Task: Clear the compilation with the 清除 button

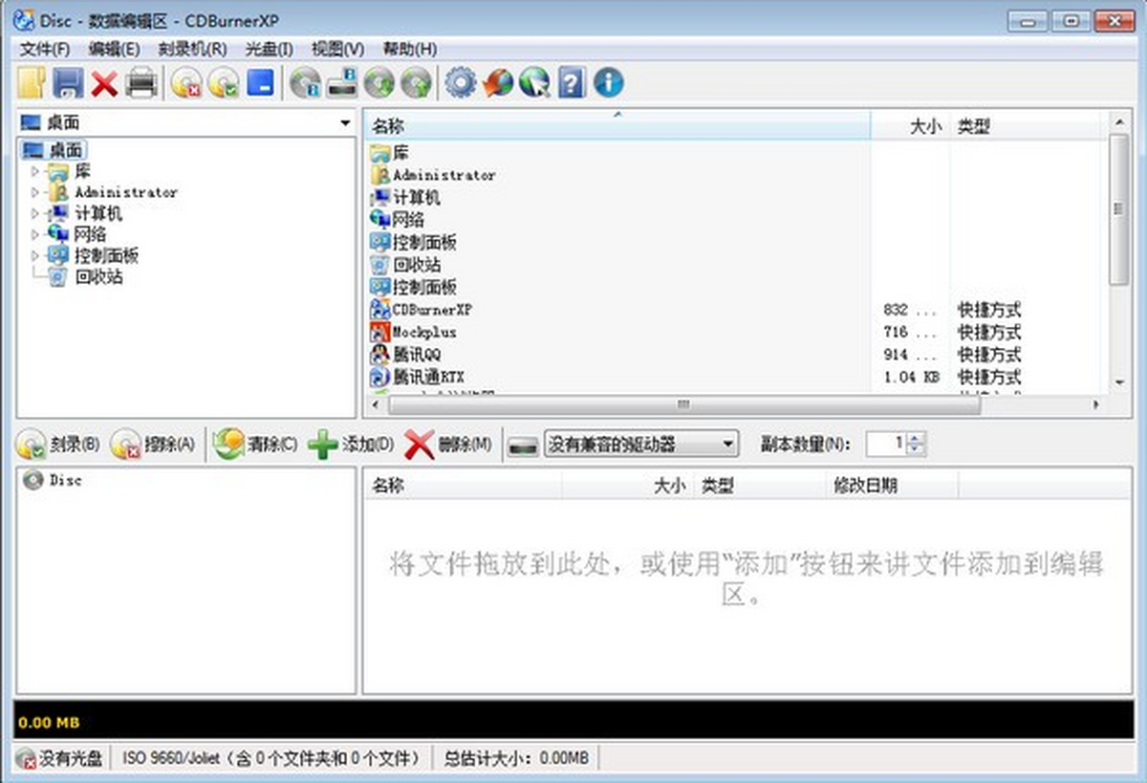Action: point(255,443)
